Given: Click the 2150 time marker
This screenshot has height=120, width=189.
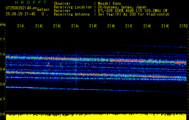Looking at the screenshot, I should tap(184, 26).
